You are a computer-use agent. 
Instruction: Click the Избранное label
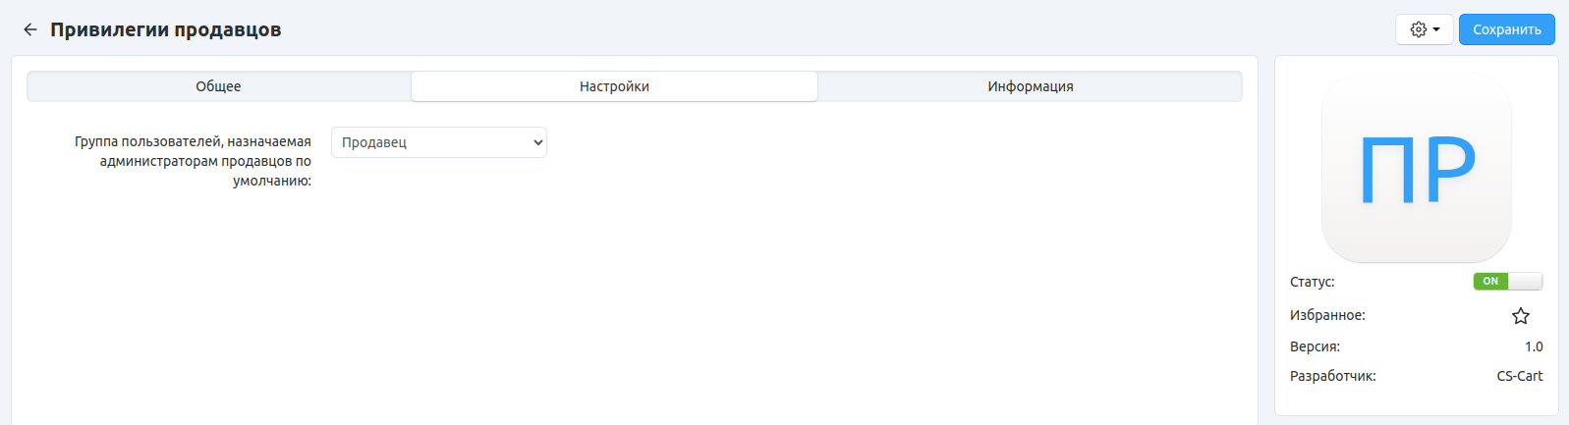tap(1327, 315)
